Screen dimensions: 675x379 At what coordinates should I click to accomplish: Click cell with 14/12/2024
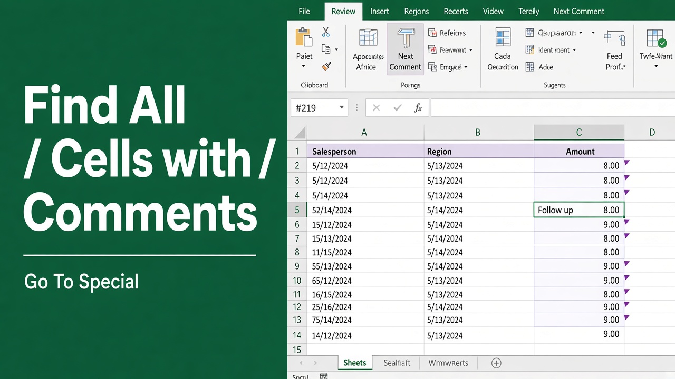(x=365, y=335)
